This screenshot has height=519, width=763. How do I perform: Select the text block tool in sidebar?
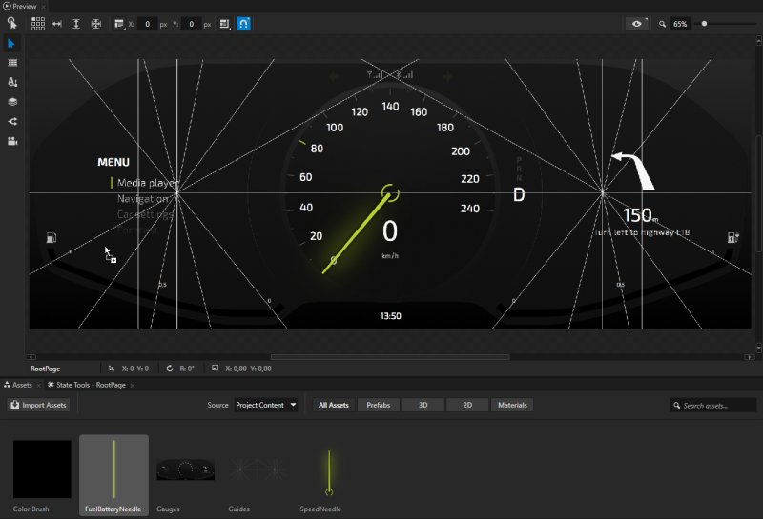pos(12,83)
